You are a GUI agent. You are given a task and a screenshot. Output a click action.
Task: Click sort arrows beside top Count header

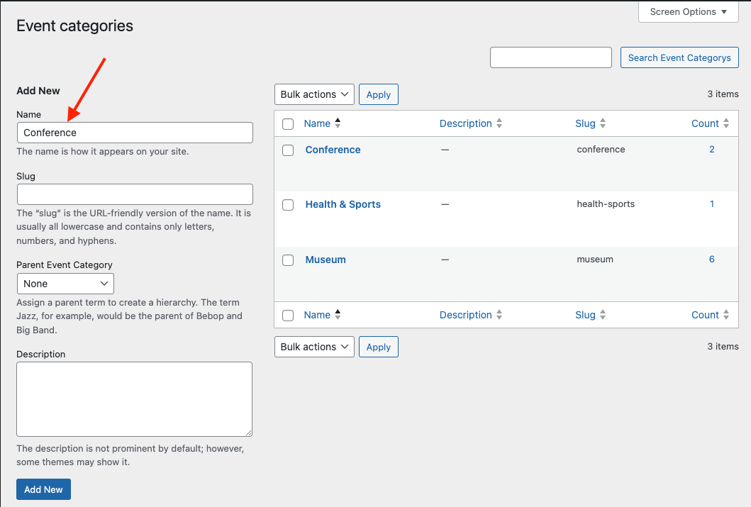click(x=725, y=123)
